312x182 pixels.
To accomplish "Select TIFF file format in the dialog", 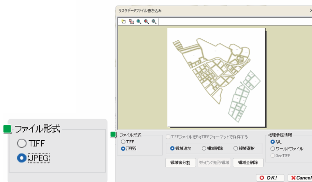I will [123, 142].
